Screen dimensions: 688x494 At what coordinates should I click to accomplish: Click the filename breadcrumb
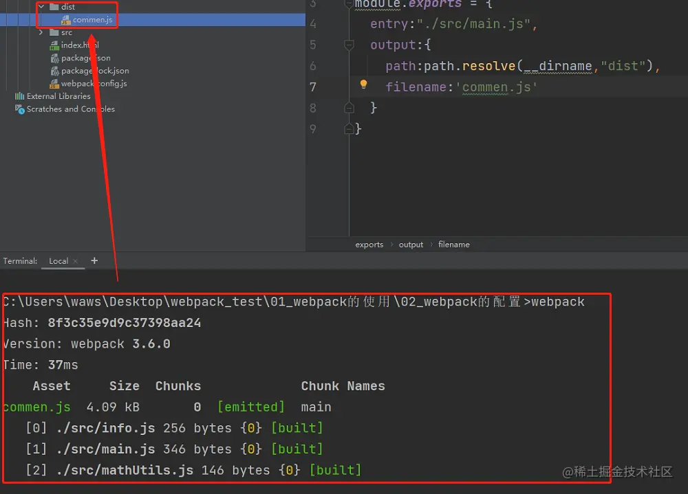[x=453, y=245]
